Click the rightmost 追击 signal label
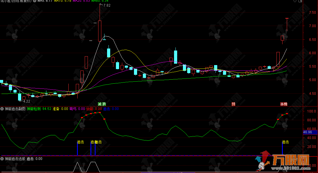The width and height of the screenshot is (318, 173). (x=285, y=142)
